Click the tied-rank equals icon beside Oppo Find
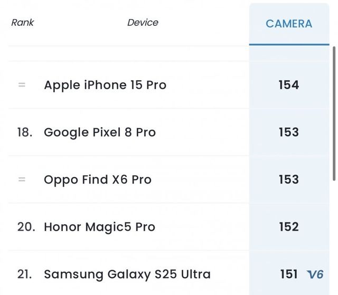 click(x=22, y=179)
